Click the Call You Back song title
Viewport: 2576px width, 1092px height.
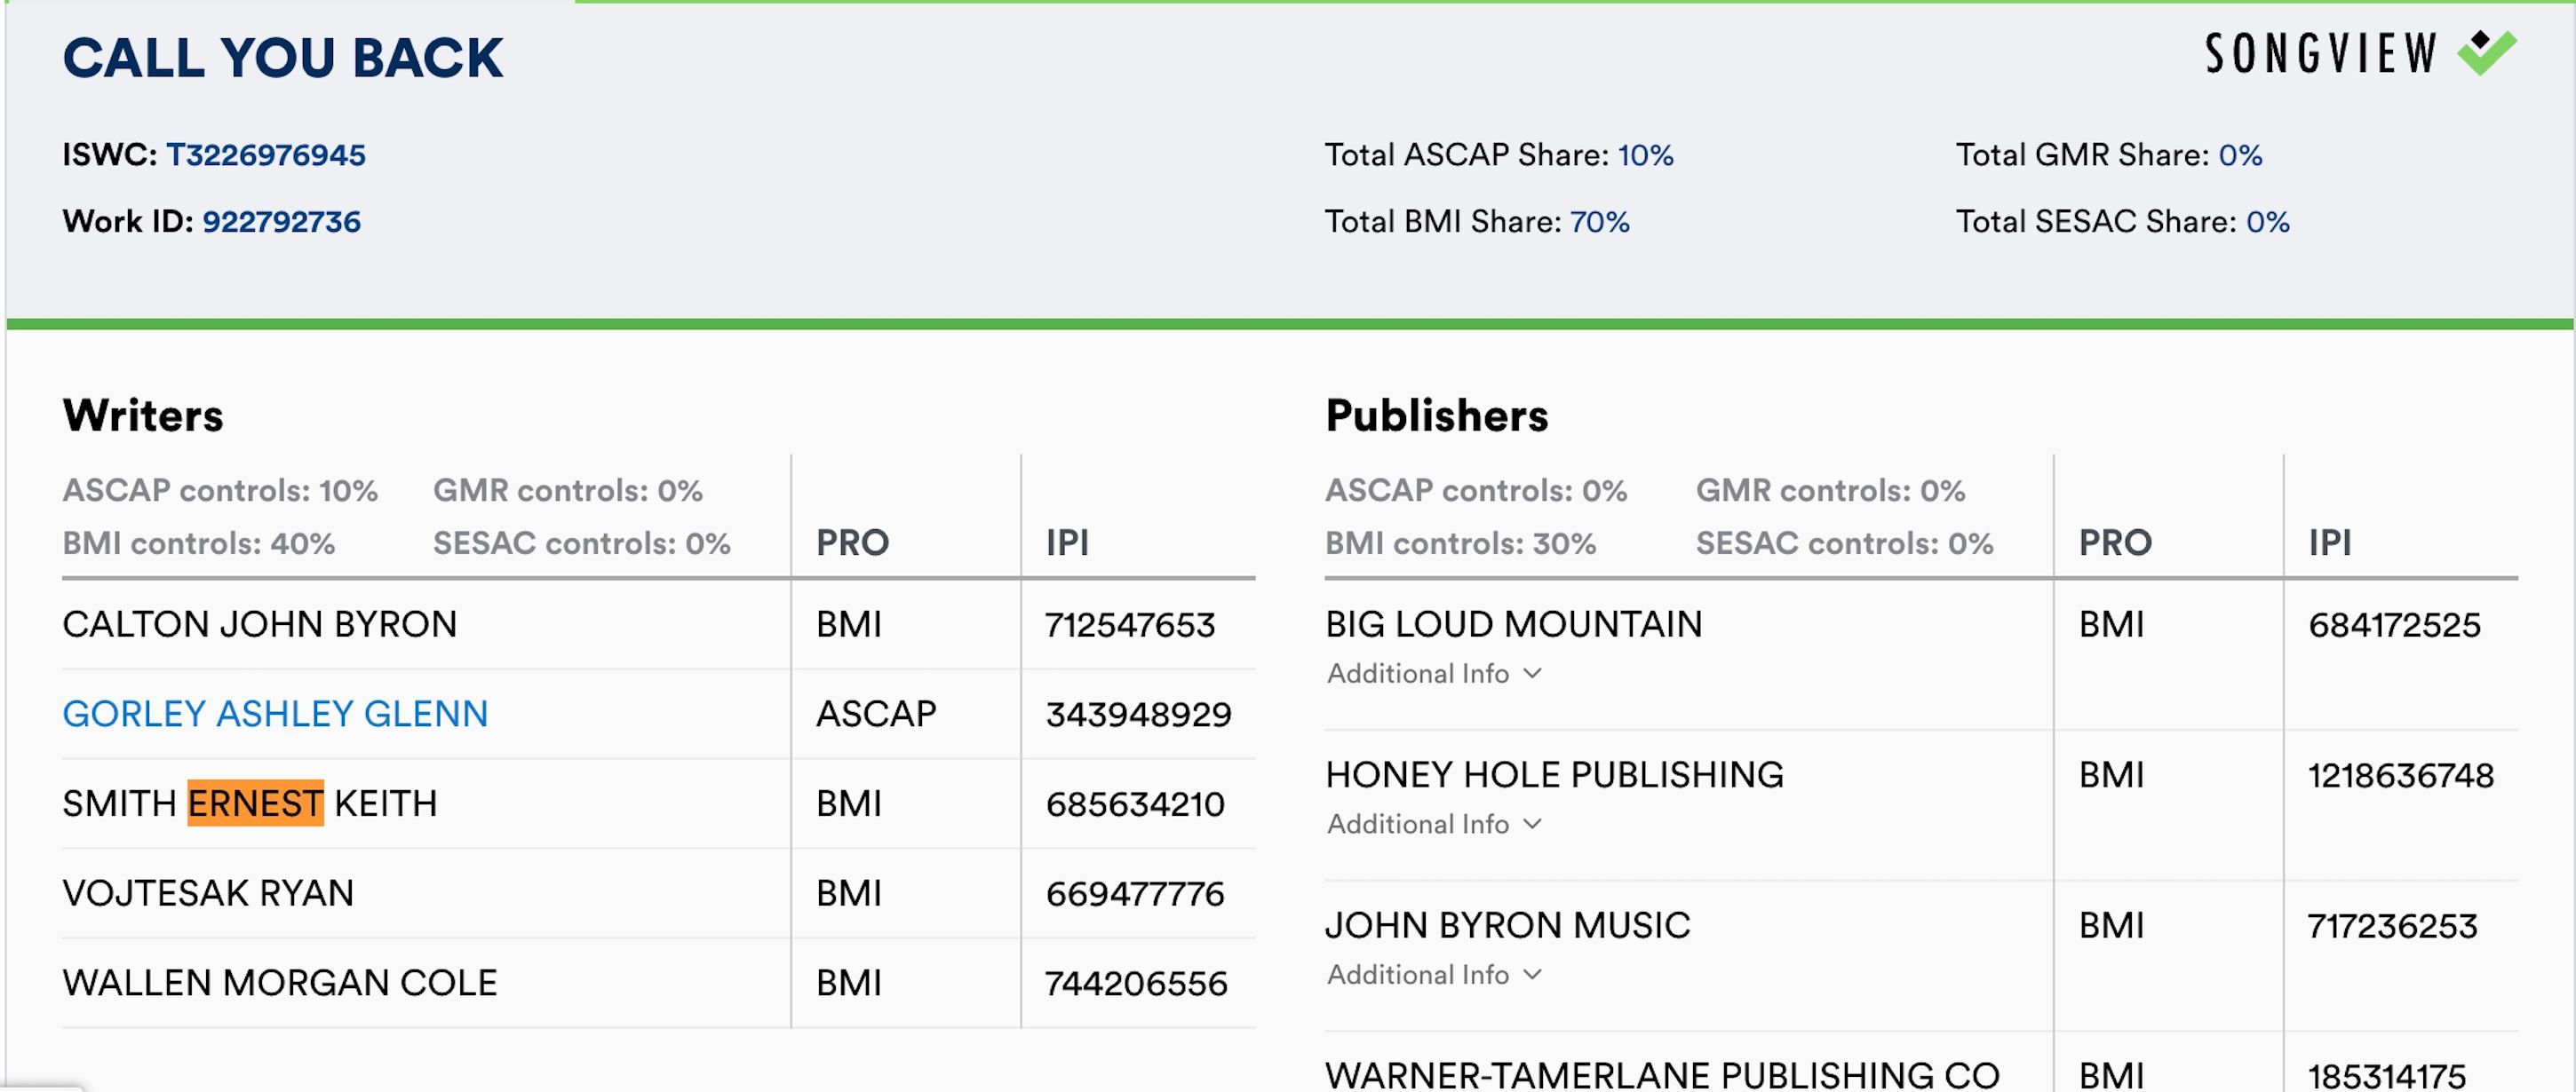(282, 58)
